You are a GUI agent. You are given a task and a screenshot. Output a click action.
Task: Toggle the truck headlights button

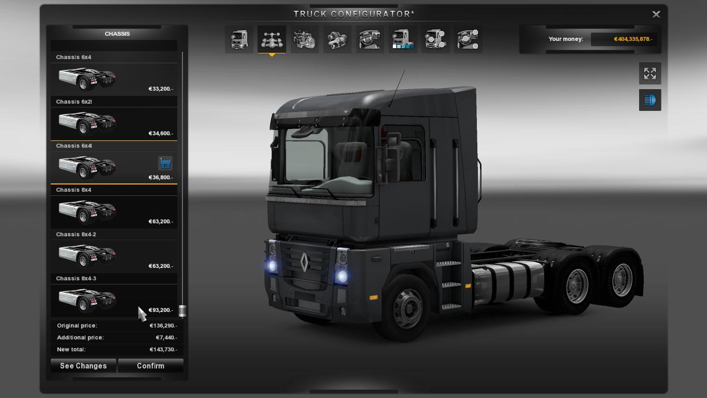tap(649, 100)
